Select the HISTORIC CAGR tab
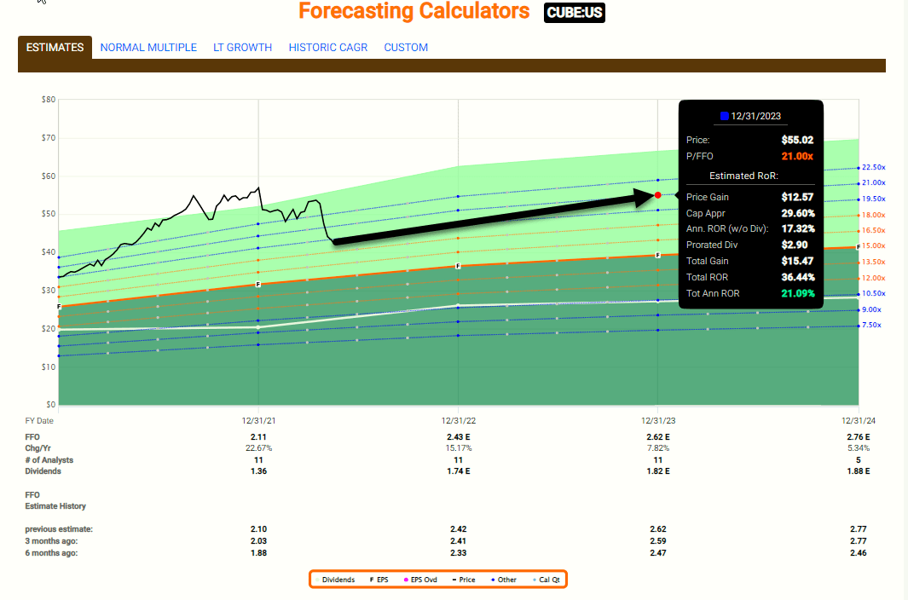This screenshot has height=600, width=908. point(328,48)
